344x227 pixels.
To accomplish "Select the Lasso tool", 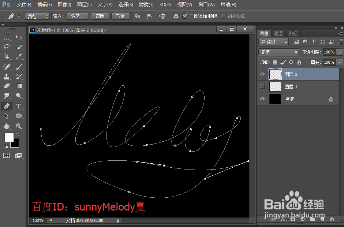I will (7, 47).
